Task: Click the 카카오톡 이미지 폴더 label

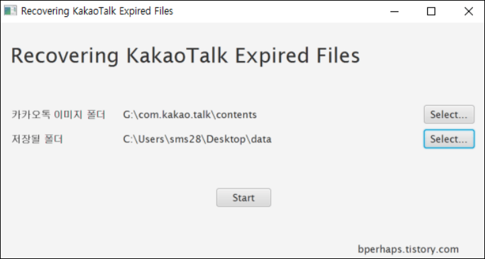Action: [58, 115]
